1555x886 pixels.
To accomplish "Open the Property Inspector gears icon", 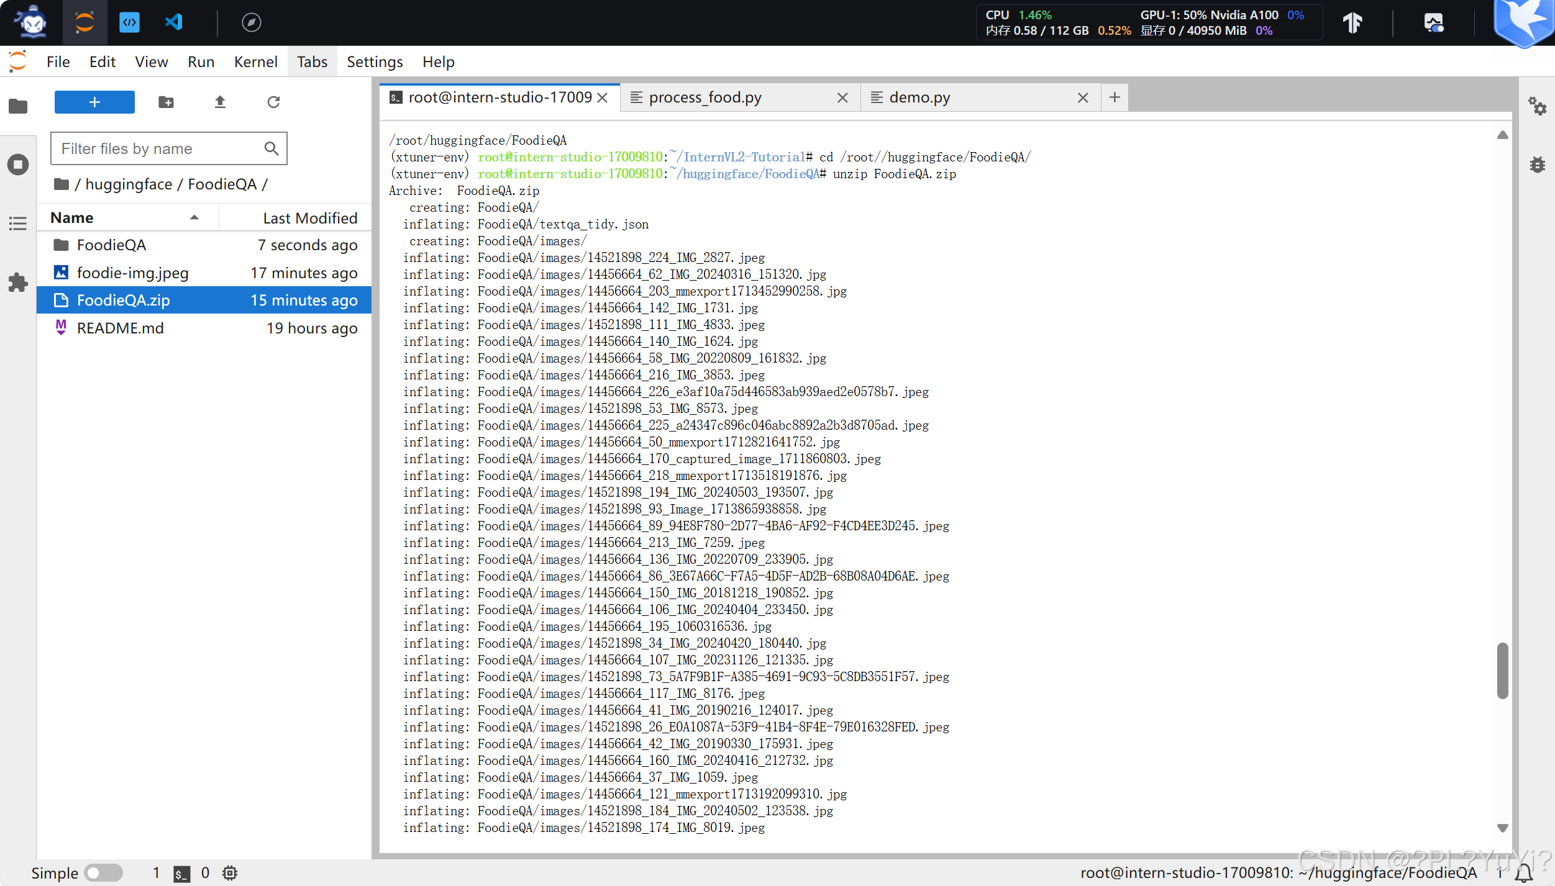I will tap(1537, 106).
